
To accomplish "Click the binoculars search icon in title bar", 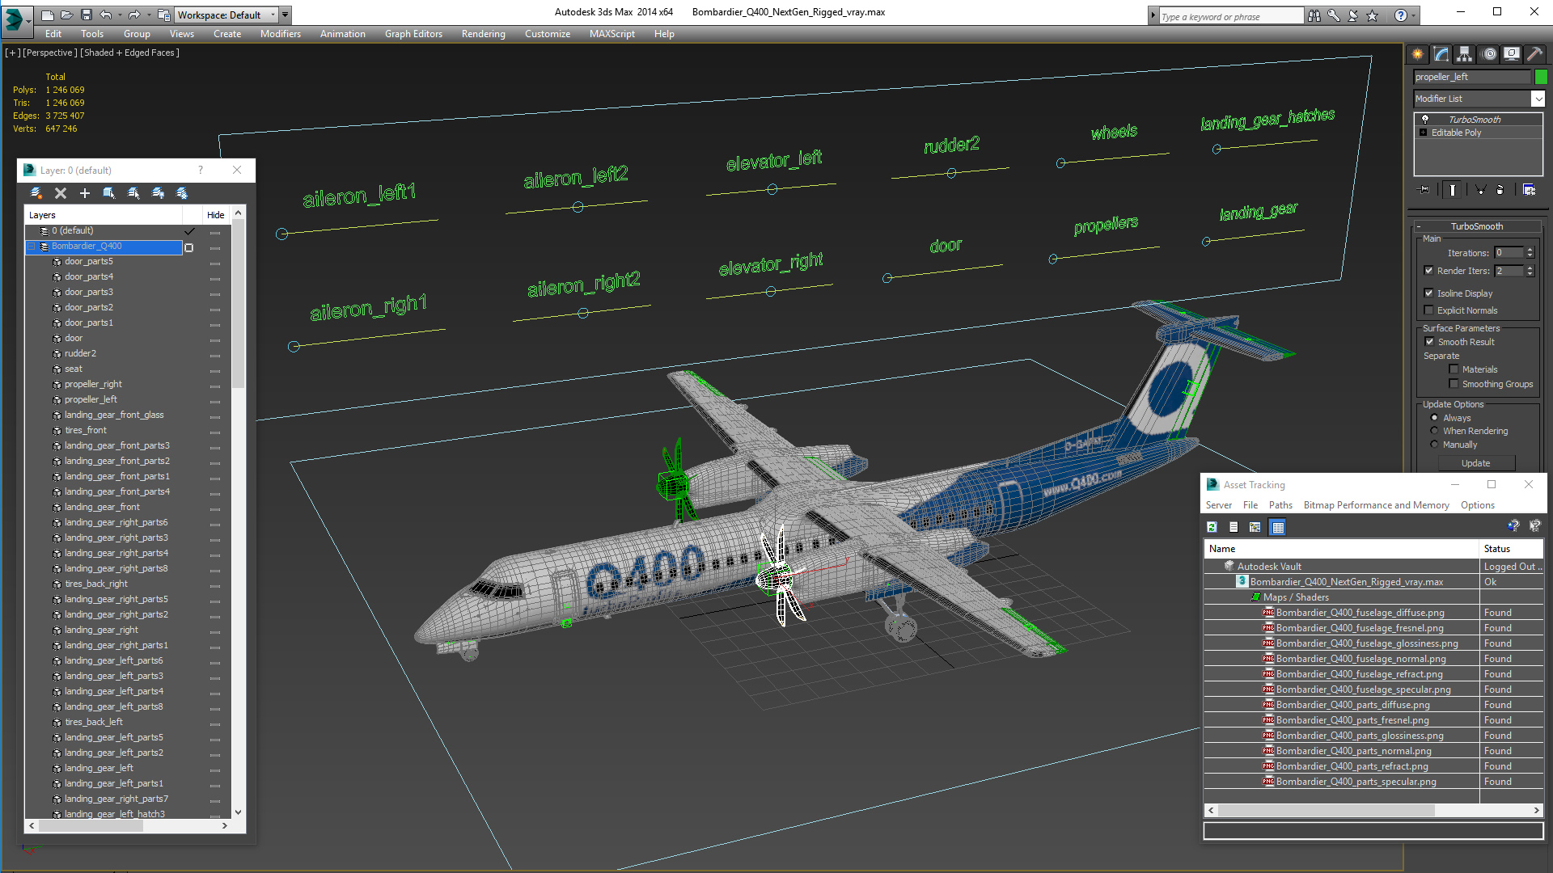I will (1314, 15).
